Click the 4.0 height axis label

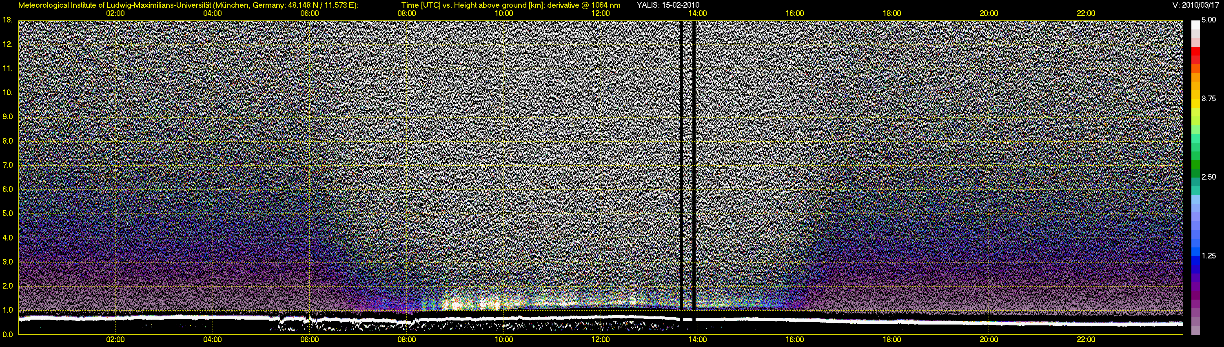(8, 238)
